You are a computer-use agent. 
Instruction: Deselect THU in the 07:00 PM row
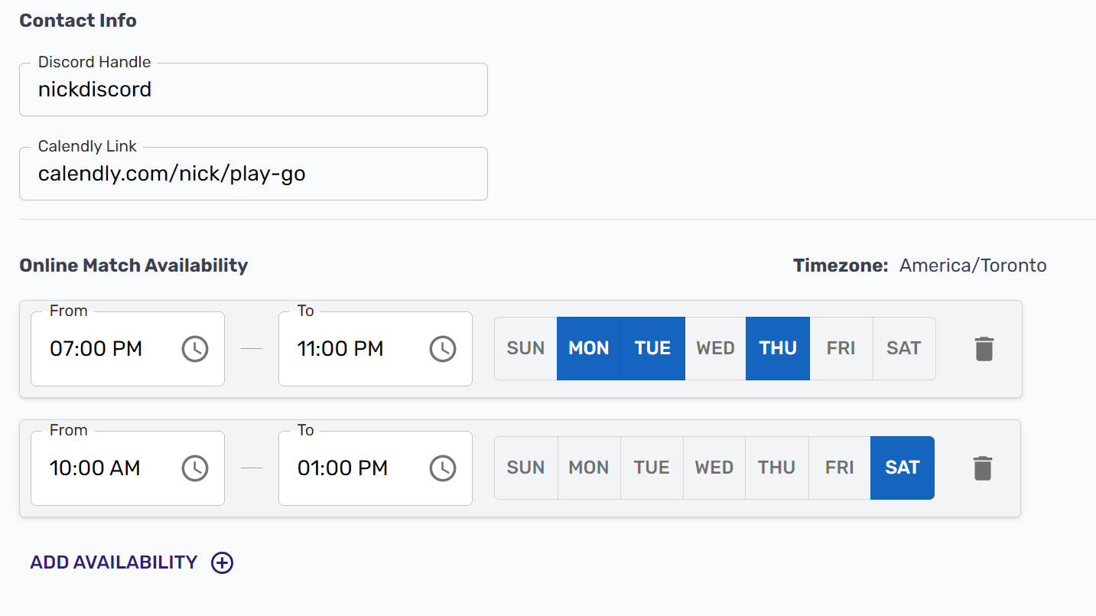point(778,348)
